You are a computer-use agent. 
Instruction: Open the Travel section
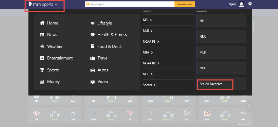pos(103,58)
